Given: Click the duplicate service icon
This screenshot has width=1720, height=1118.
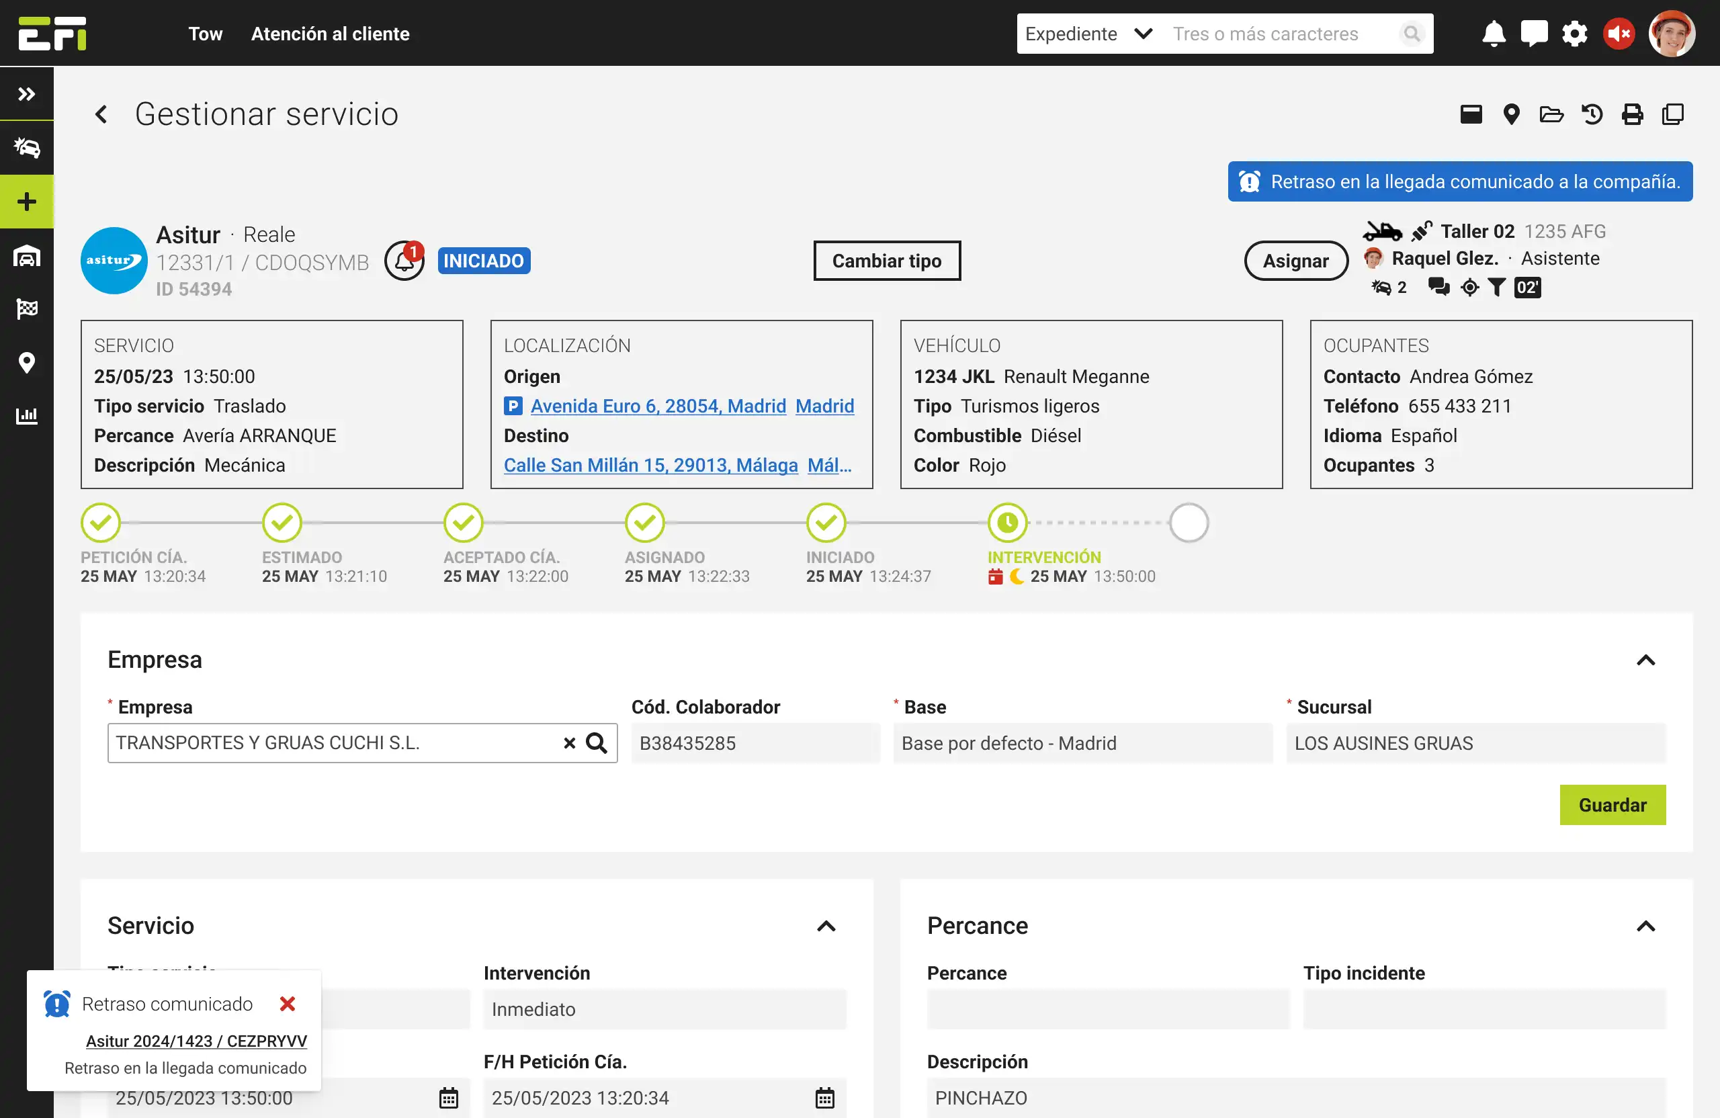Looking at the screenshot, I should [x=1673, y=114].
